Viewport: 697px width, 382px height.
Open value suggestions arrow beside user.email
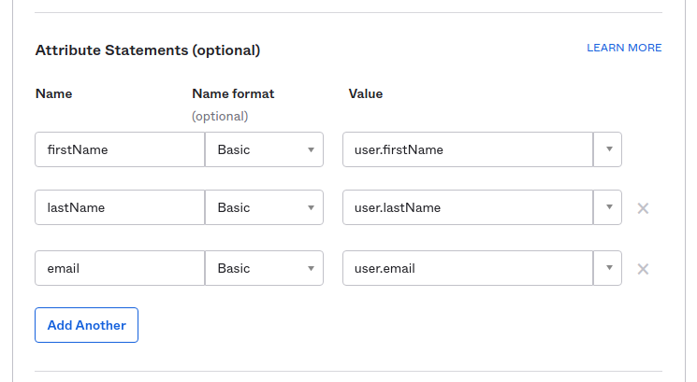pyautogui.click(x=608, y=268)
